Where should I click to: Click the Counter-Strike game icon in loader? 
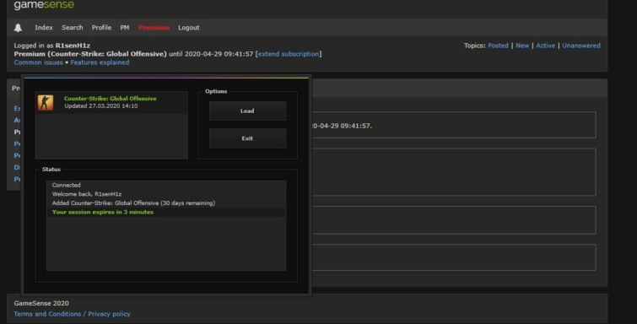point(46,102)
